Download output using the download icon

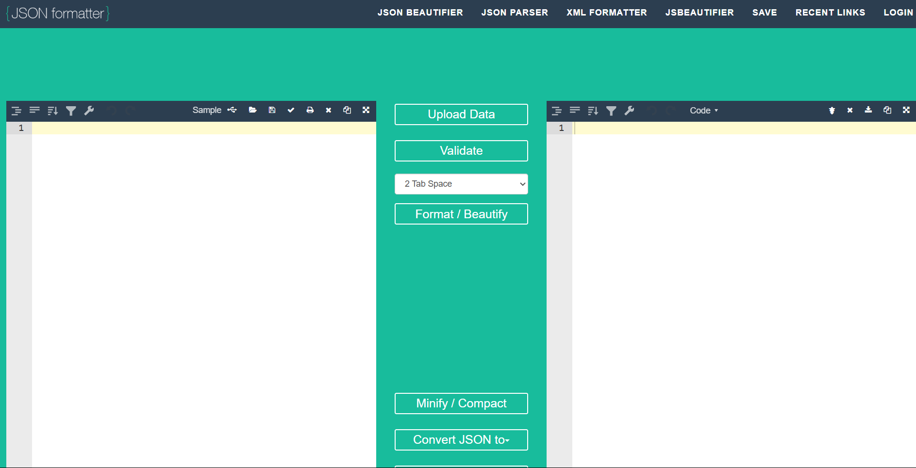(868, 110)
